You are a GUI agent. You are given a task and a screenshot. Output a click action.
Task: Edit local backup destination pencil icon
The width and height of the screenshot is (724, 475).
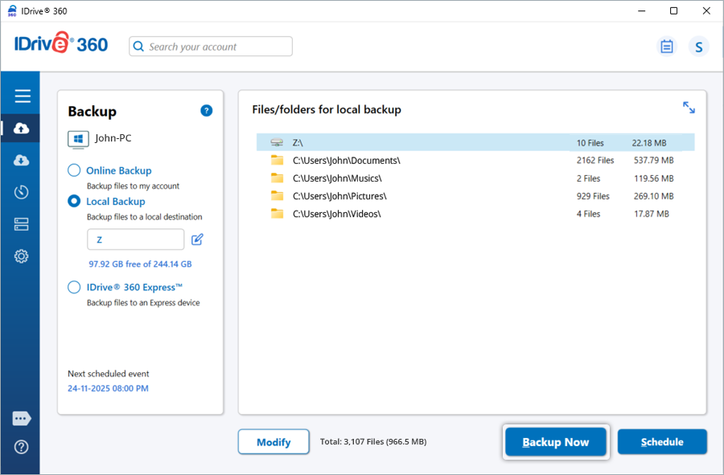pyautogui.click(x=197, y=240)
